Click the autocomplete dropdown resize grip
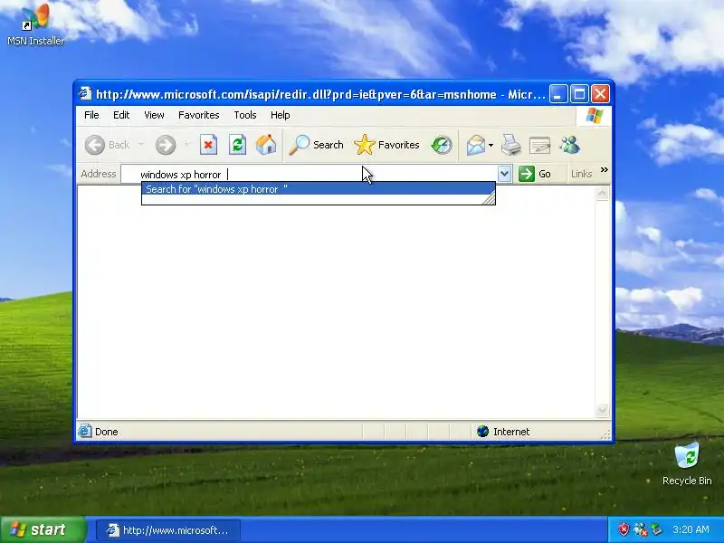 coord(489,198)
